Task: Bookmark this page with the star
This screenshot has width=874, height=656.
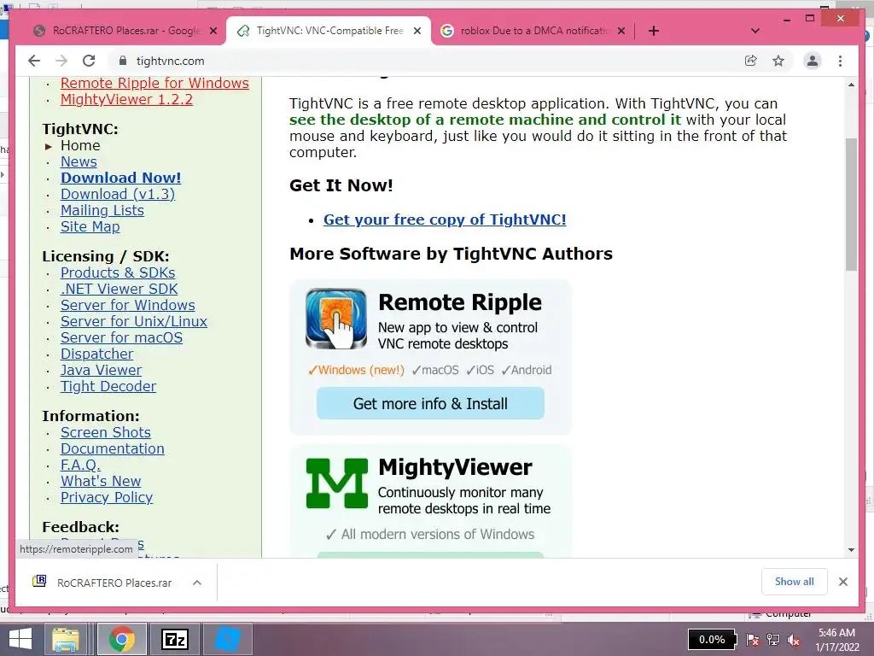Action: coord(778,61)
